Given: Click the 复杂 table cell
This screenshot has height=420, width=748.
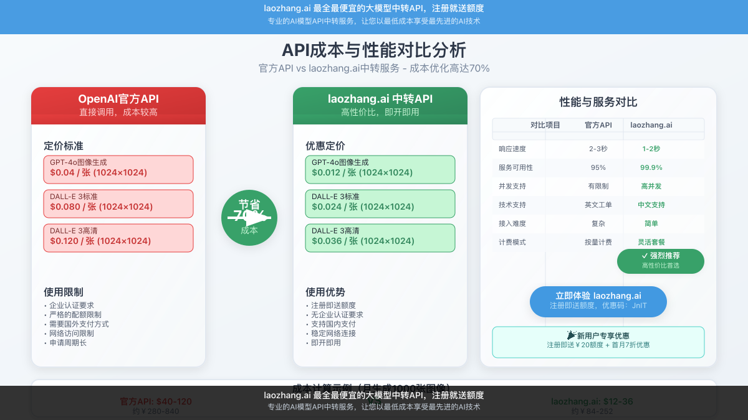Looking at the screenshot, I should pos(598,223).
